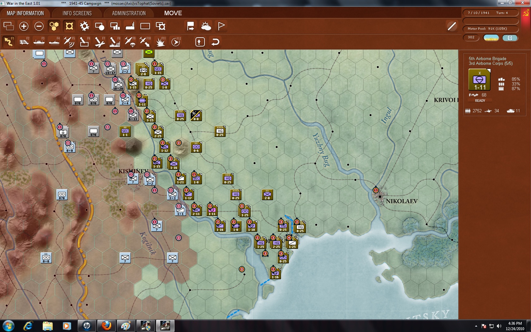Screen dimensions: 531x332
Task: Toggle the hexagon grid overlay
Action: coord(54,26)
